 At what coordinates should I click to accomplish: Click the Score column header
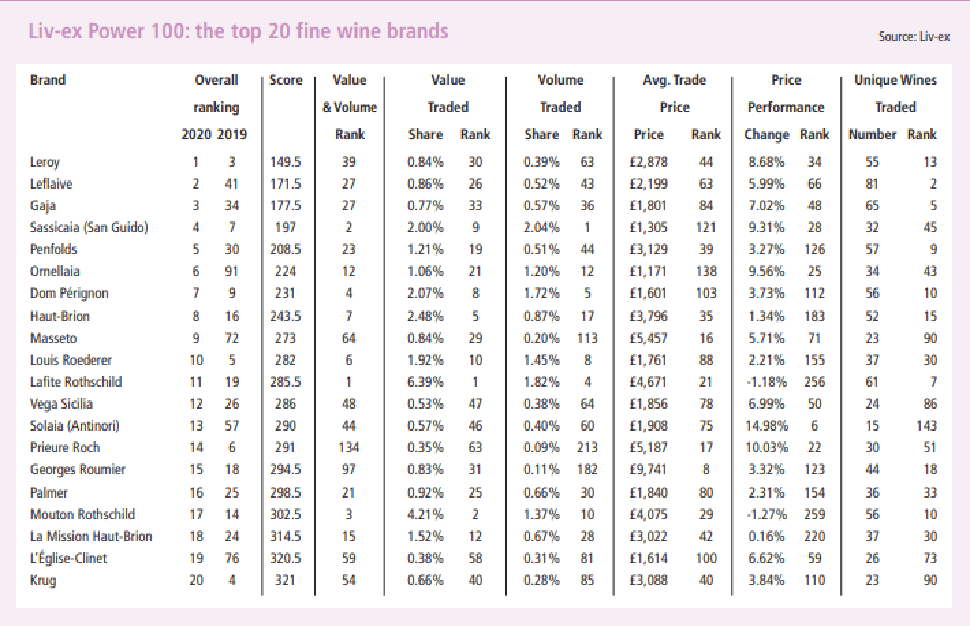[x=286, y=80]
